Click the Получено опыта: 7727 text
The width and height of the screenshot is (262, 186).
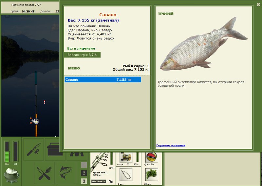(x=26, y=5)
